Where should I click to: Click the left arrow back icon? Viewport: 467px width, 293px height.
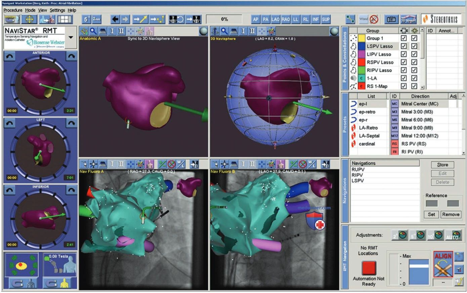[115, 20]
